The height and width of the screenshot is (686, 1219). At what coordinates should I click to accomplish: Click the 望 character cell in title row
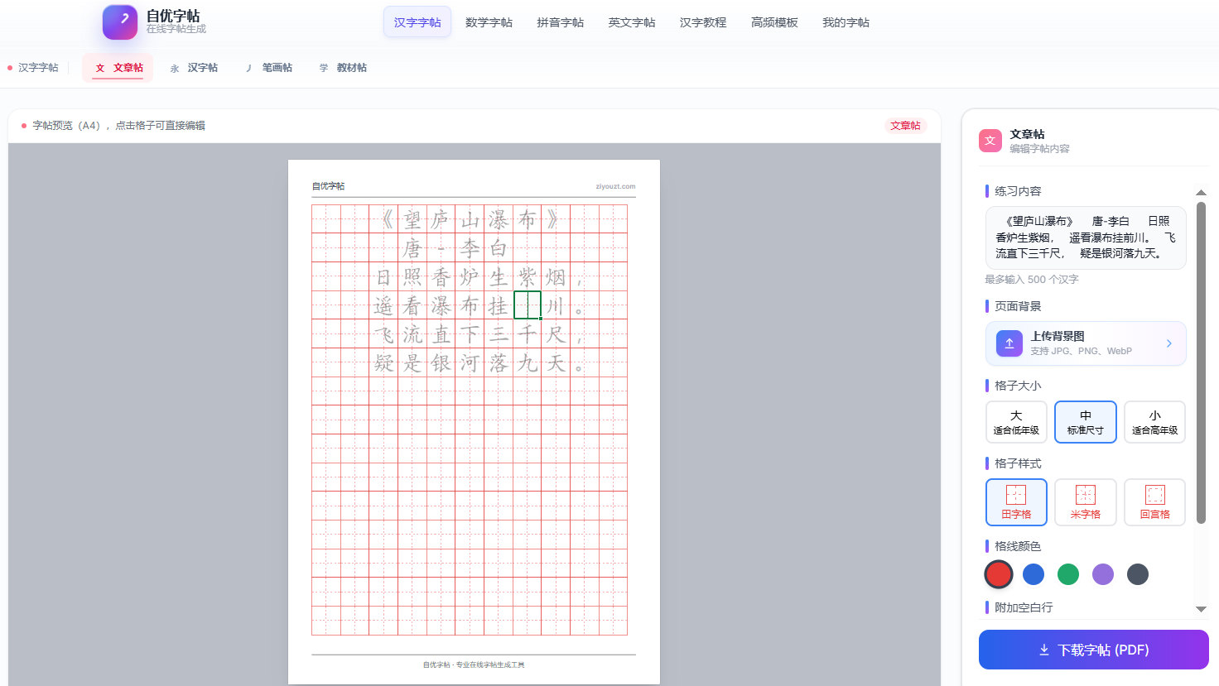pos(412,219)
